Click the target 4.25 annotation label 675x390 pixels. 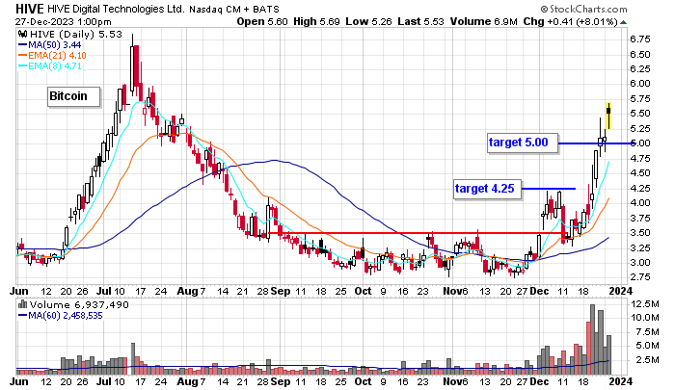coord(487,189)
